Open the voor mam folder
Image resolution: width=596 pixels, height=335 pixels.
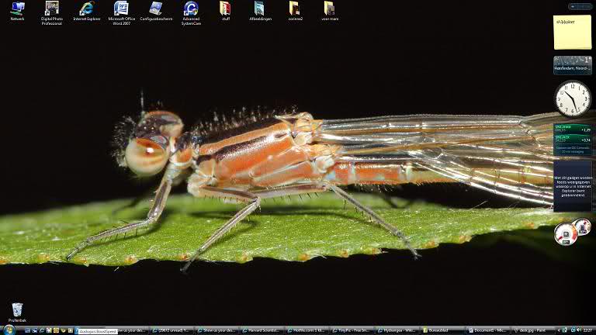[330, 11]
